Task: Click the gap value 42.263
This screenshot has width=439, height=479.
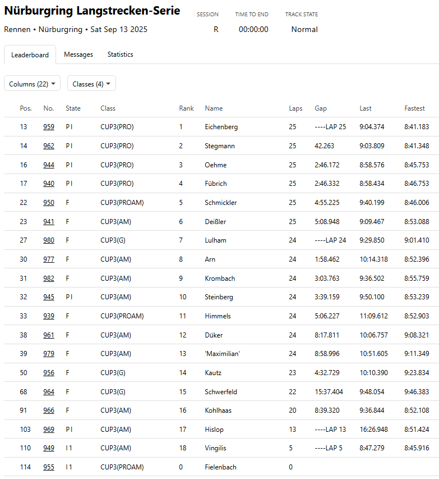Action: (x=324, y=145)
